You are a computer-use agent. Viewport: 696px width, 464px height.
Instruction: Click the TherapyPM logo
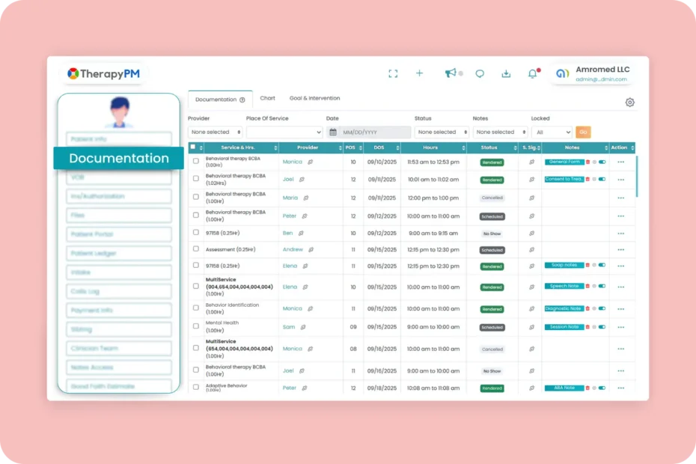[106, 73]
